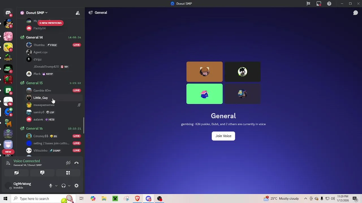Viewport: 362px width, 203px height.
Task: Open the Legacy server icon
Action: pyautogui.click(x=8, y=58)
